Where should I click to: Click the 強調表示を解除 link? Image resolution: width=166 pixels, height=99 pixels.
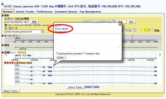[x=92, y=87]
